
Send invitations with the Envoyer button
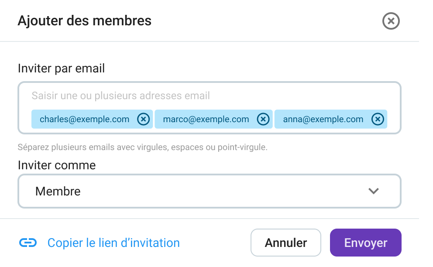(x=365, y=243)
